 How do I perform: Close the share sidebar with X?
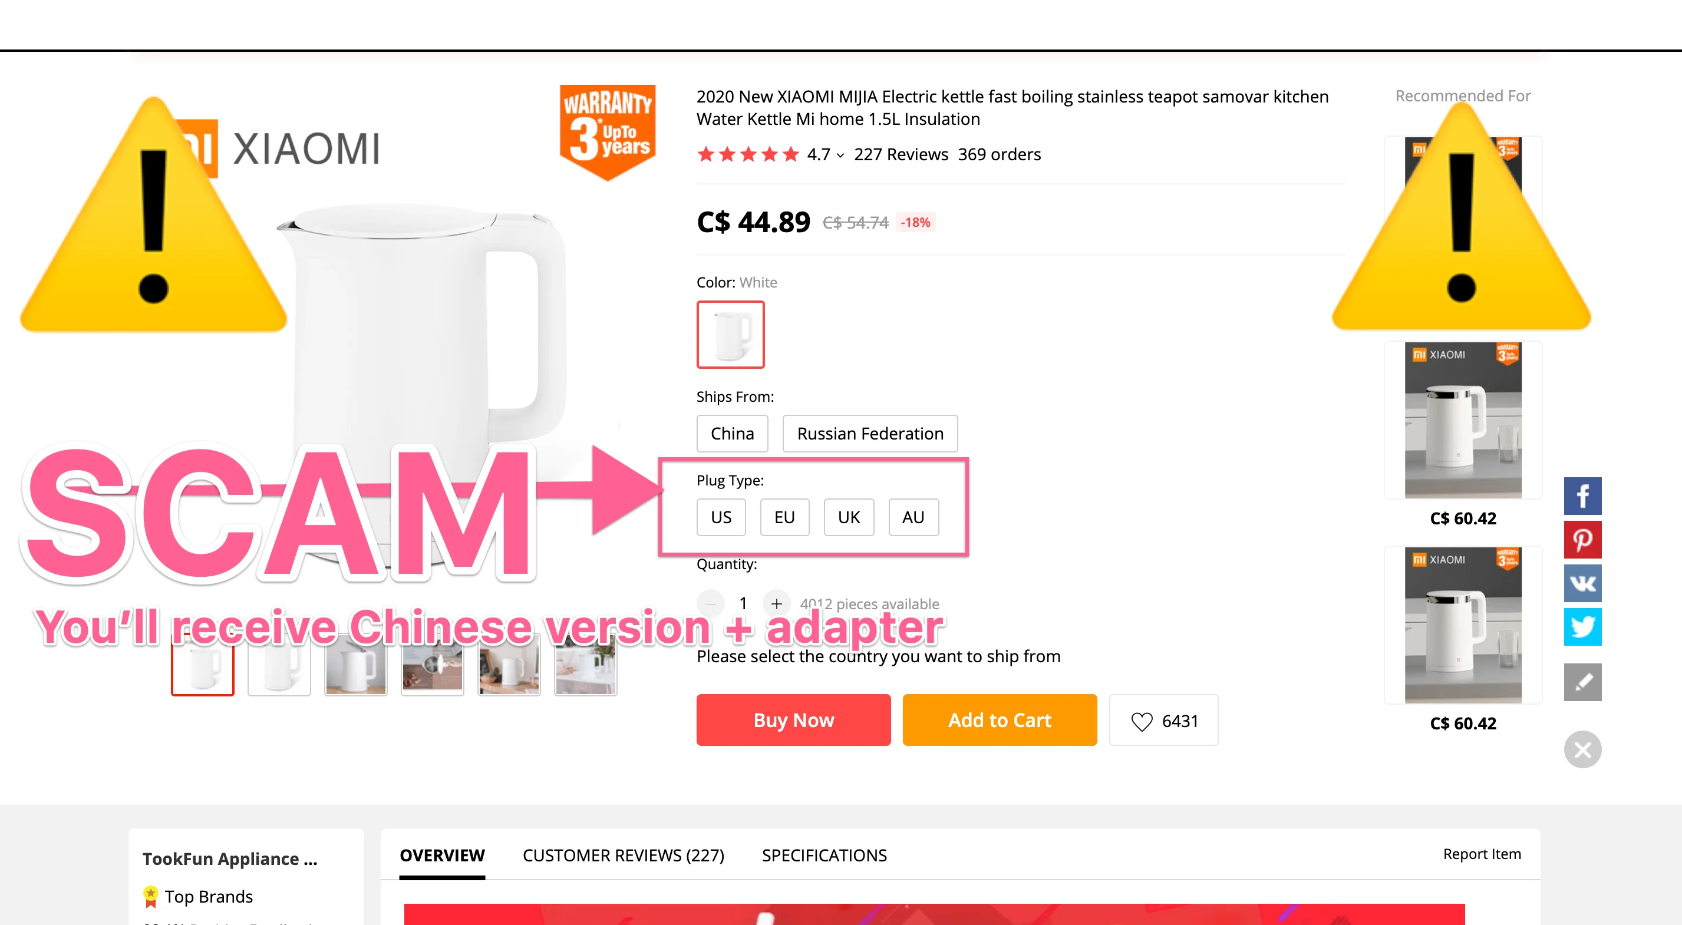coord(1582,749)
